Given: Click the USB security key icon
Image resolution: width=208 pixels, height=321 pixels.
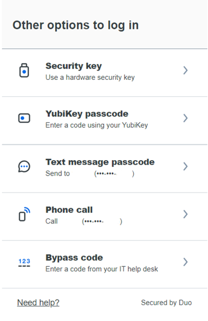Looking at the screenshot, I should [24, 71].
